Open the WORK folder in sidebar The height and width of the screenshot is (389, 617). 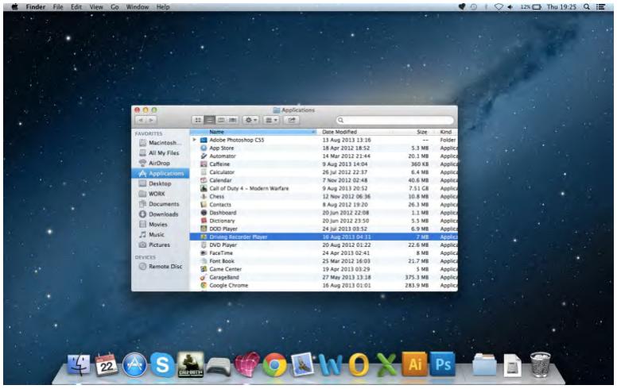coord(160,194)
